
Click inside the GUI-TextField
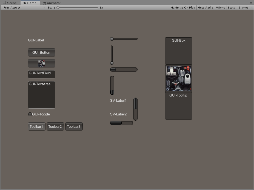tap(41, 74)
